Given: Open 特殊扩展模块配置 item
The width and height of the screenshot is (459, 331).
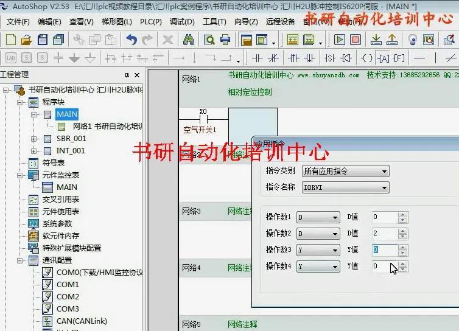Looking at the screenshot, I should click(72, 248).
